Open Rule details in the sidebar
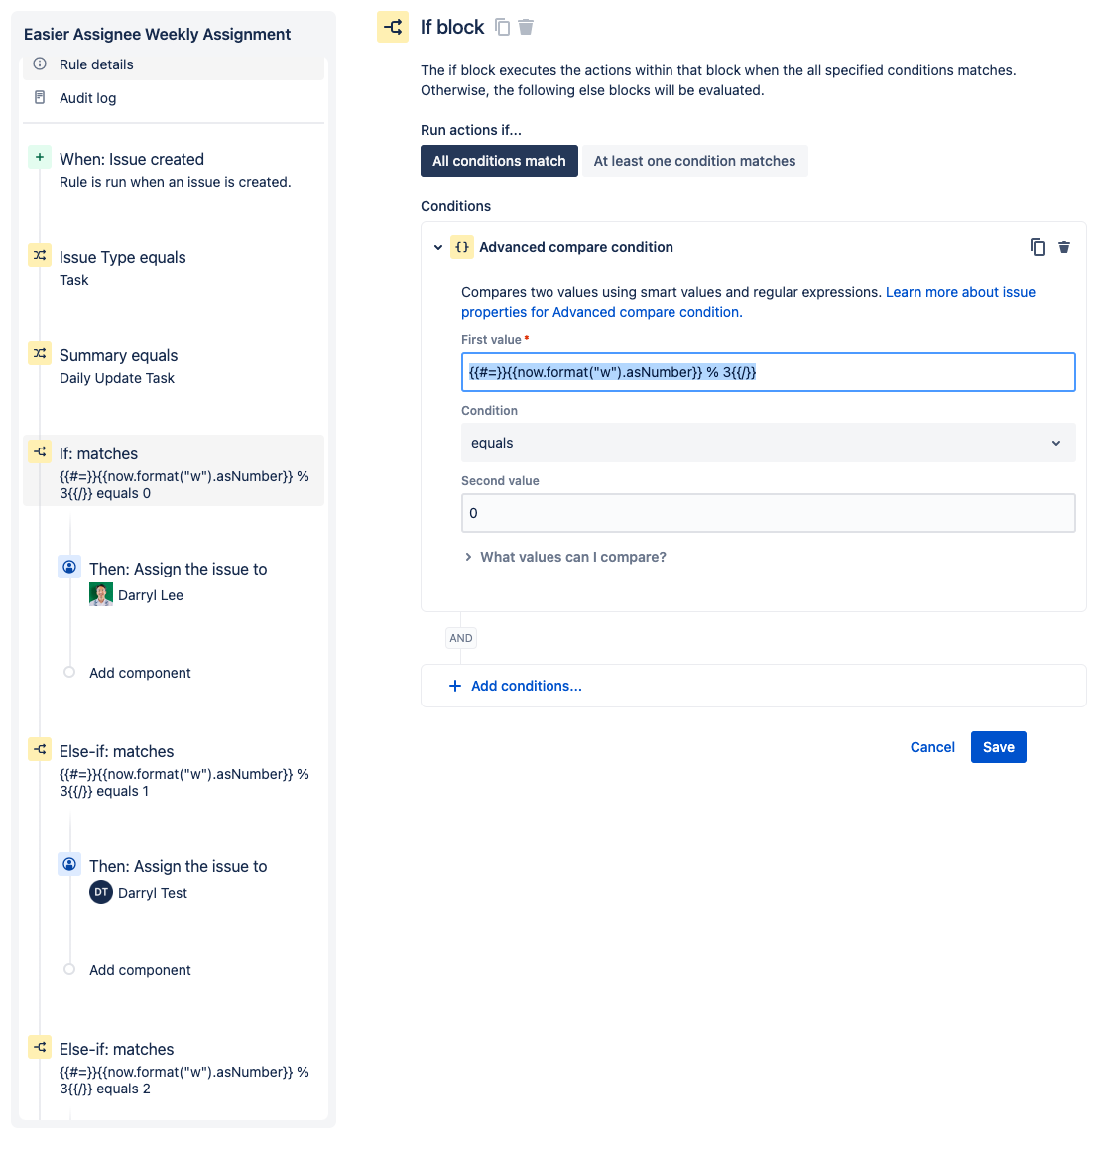 pyautogui.click(x=94, y=64)
